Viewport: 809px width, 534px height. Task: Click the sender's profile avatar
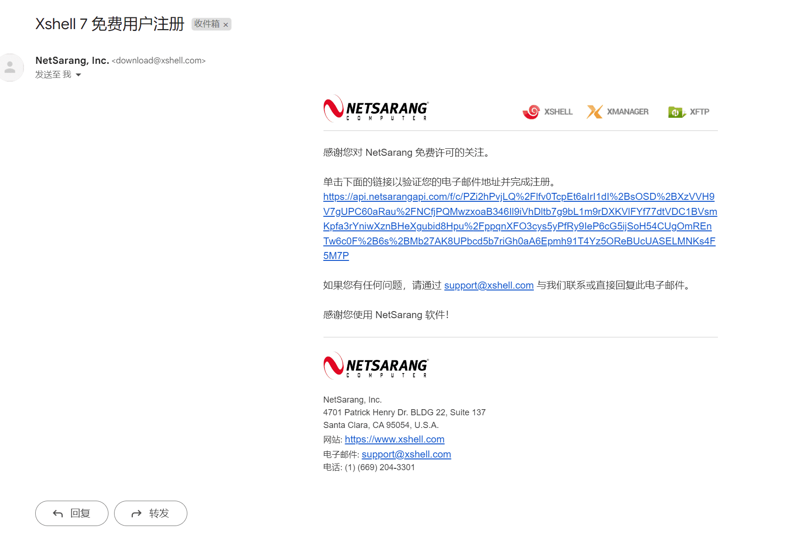[11, 67]
